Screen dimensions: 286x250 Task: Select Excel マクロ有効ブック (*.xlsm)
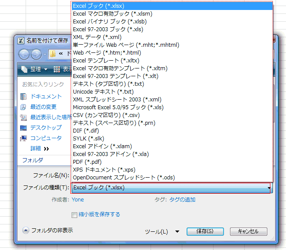point(171,14)
